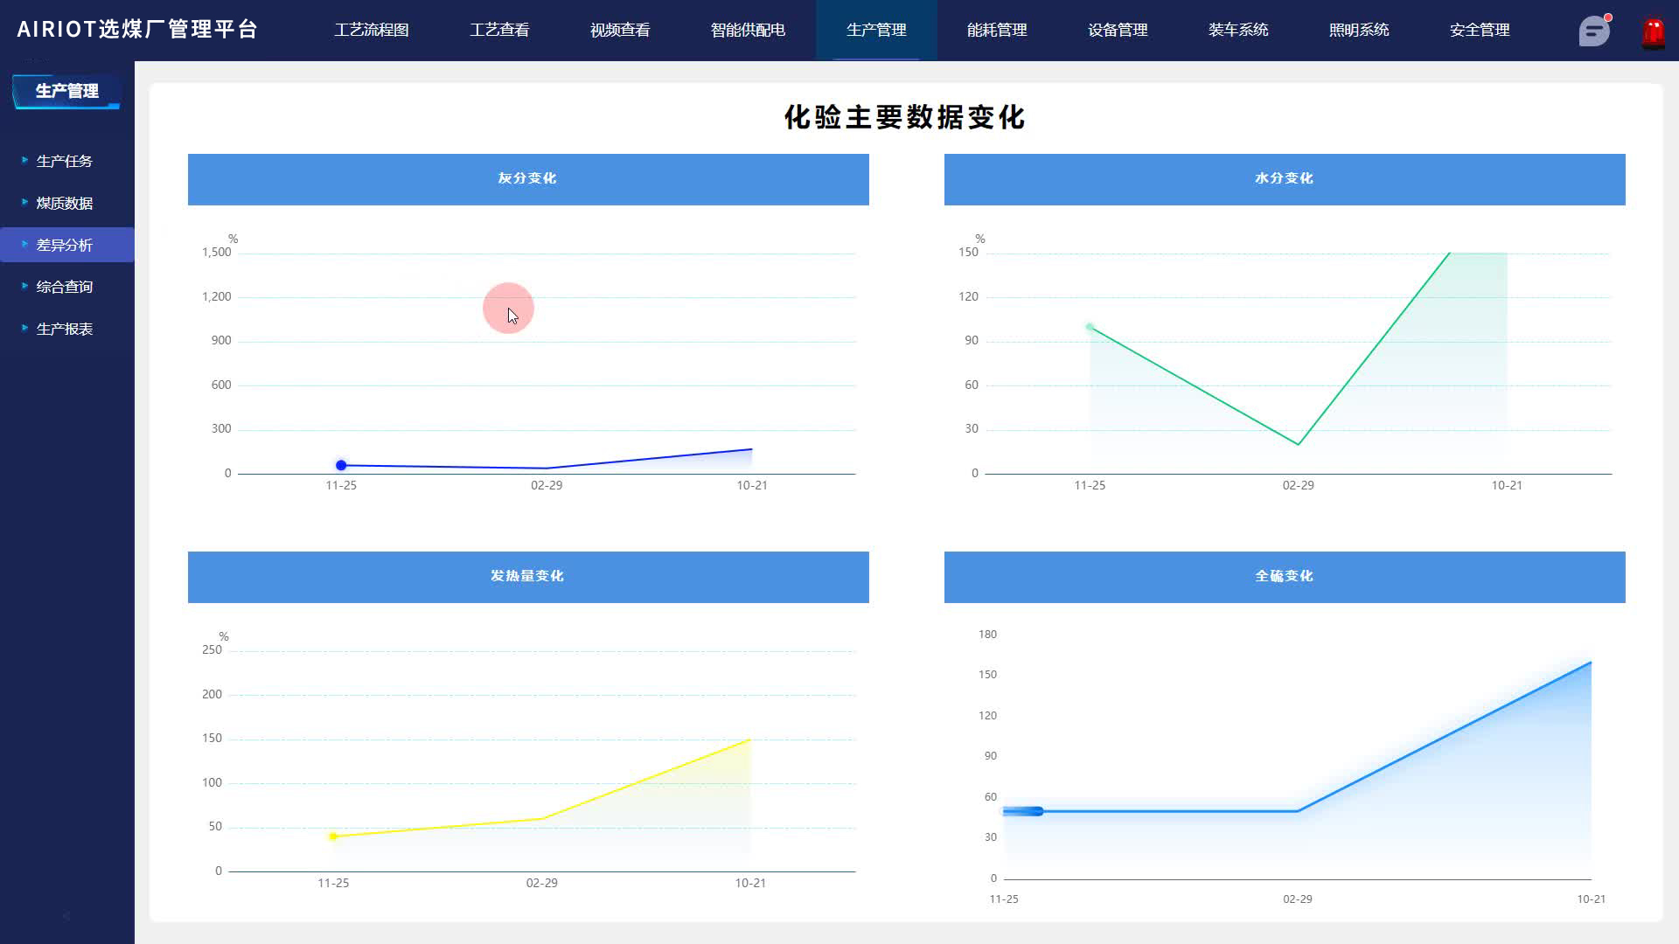Viewport: 1679px width, 944px height.
Task: Click 02-29 bend in 全硫变化 line
Action: pyautogui.click(x=1298, y=811)
